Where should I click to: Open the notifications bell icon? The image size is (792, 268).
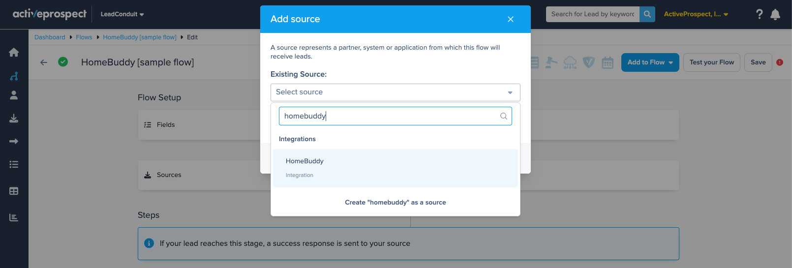(x=775, y=14)
